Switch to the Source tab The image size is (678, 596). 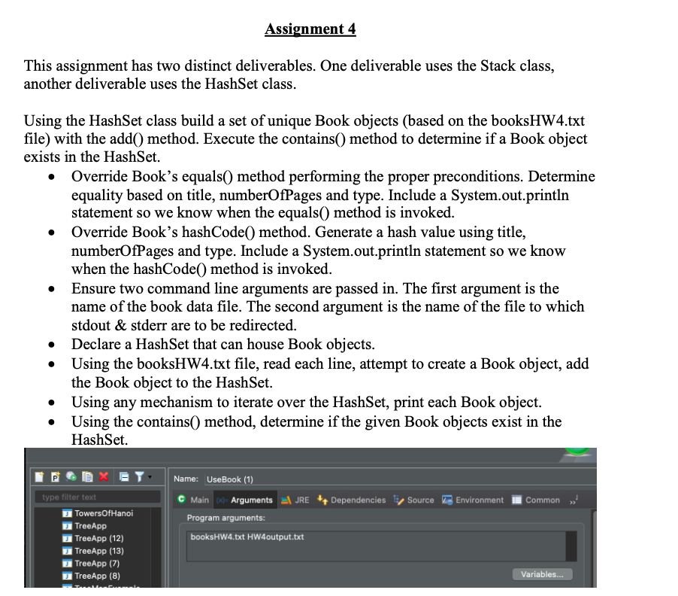click(415, 499)
